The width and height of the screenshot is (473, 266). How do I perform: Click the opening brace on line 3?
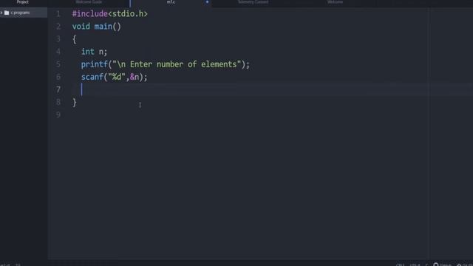[x=75, y=39]
